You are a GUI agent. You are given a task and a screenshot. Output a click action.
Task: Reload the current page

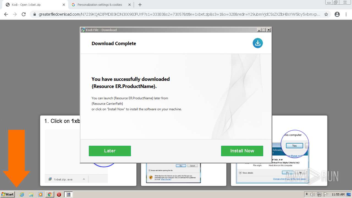[24, 14]
